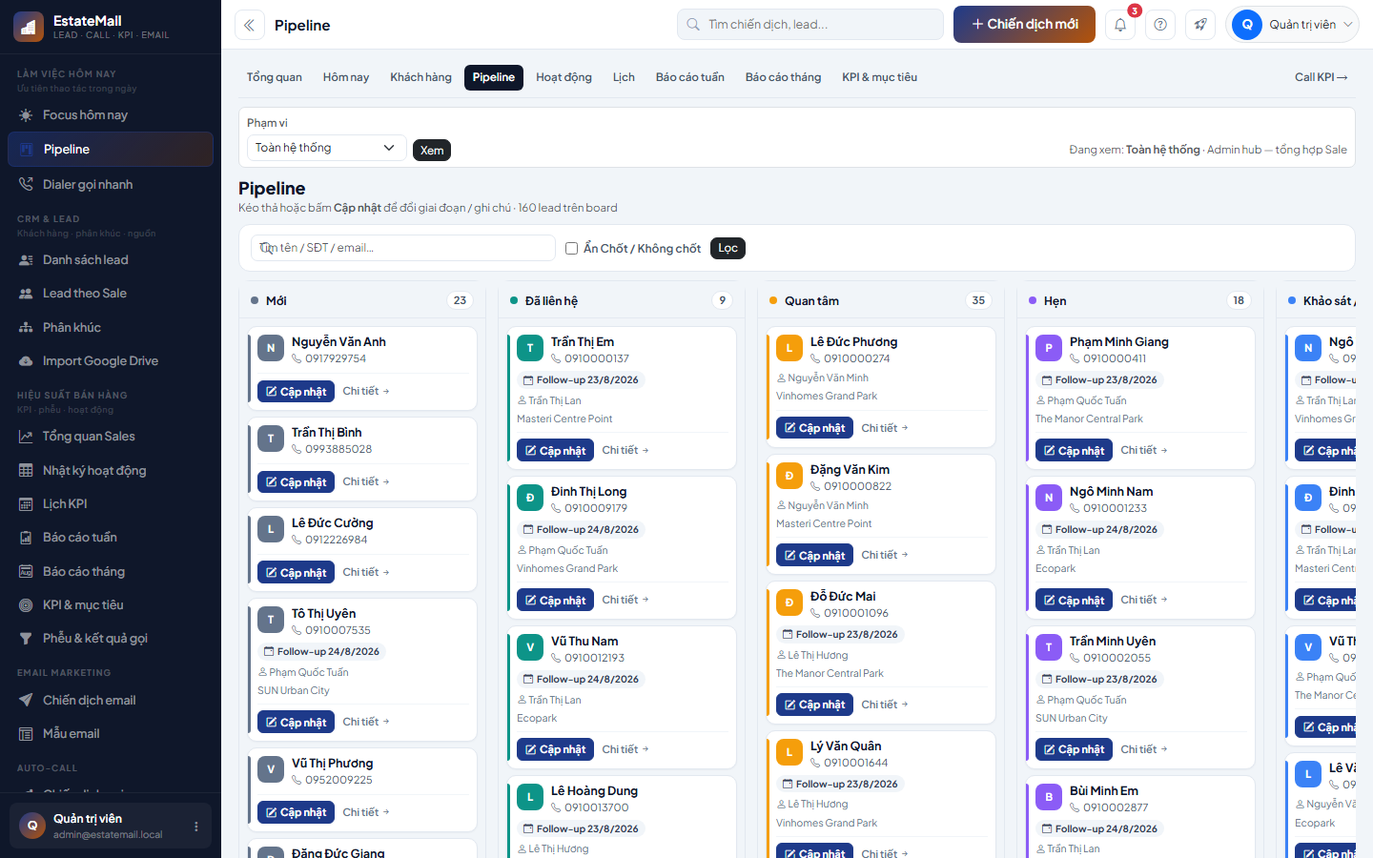Click admin@estatemall.local account text

coord(108,835)
